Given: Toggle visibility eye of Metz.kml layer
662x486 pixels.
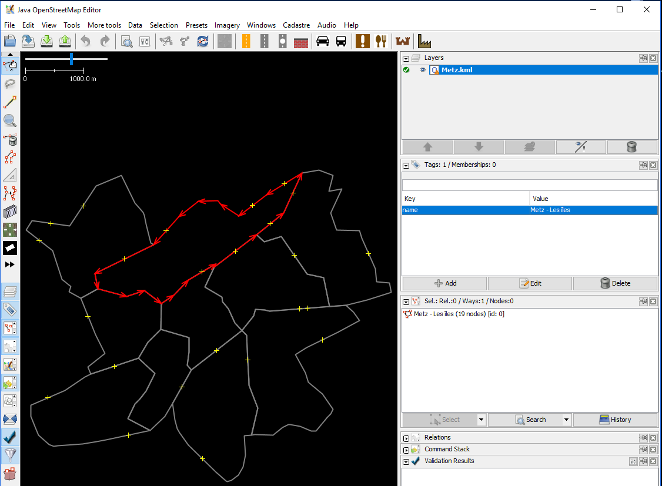Looking at the screenshot, I should 422,70.
